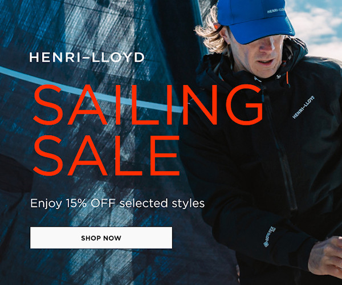Click the SHOP NOW button
This screenshot has height=285, width=342.
(x=101, y=238)
